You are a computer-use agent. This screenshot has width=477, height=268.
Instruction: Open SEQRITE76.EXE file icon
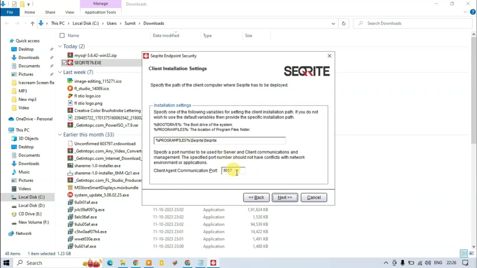click(70, 63)
